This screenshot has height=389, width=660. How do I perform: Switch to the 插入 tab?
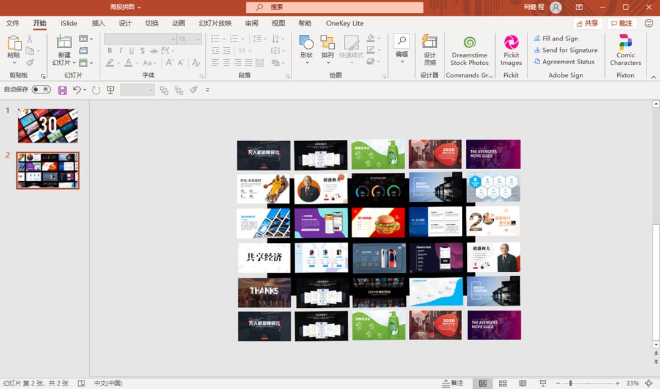[98, 23]
